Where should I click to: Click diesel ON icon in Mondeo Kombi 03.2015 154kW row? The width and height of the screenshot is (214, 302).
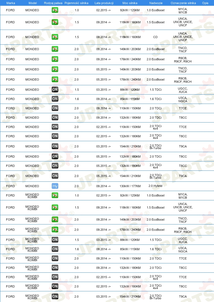point(55,297)
